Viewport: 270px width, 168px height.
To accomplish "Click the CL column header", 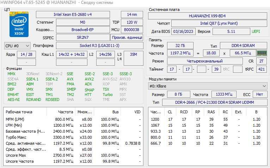I will tap(170, 112).
